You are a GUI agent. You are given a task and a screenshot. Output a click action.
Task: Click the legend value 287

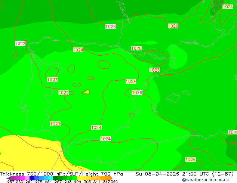click(58, 182)
